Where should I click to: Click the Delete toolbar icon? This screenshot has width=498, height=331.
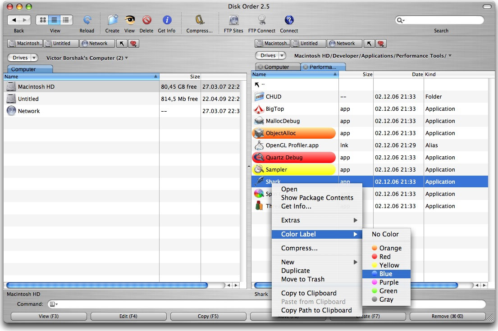[146, 20]
